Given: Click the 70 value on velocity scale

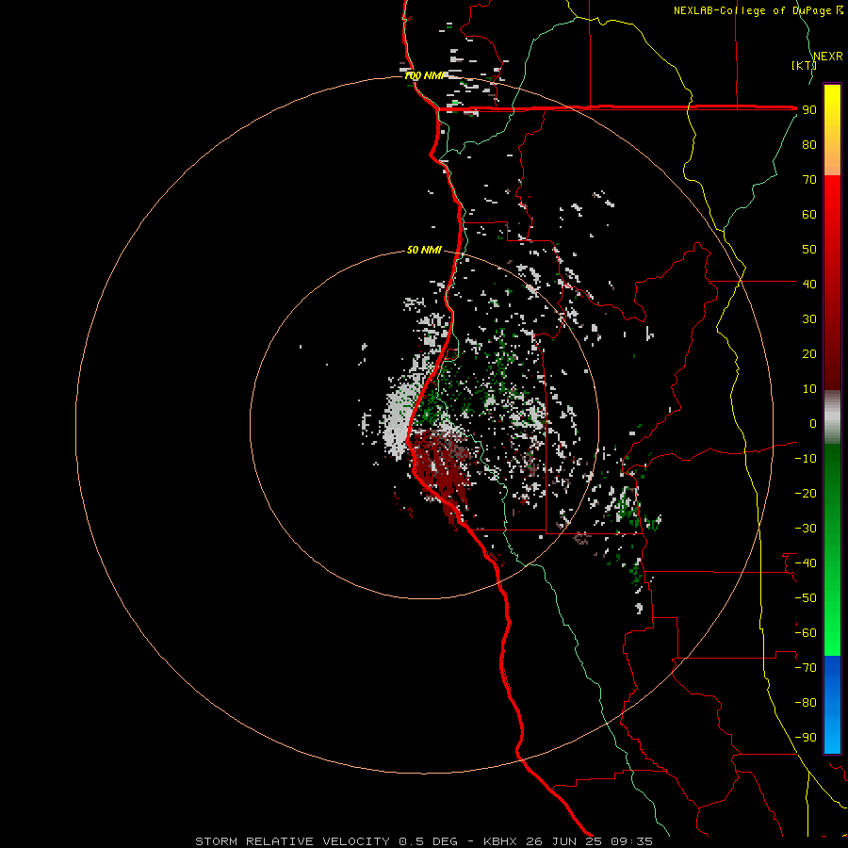Looking at the screenshot, I should [x=809, y=180].
